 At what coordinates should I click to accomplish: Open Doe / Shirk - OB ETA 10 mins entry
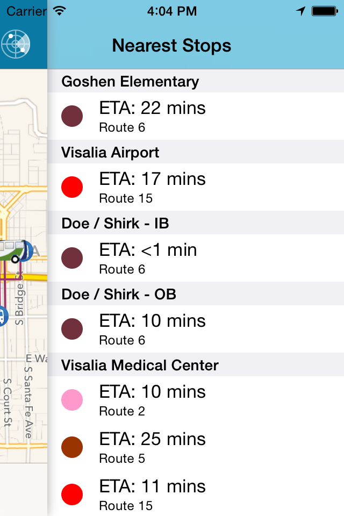coord(196,329)
